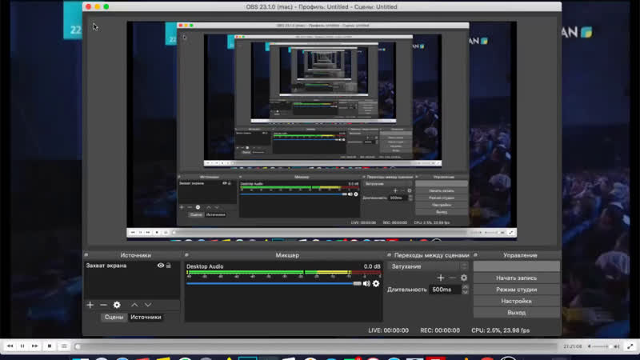Viewport: 640px width, 360px height.
Task: Pause playback in the video player bar
Action: pos(22,346)
